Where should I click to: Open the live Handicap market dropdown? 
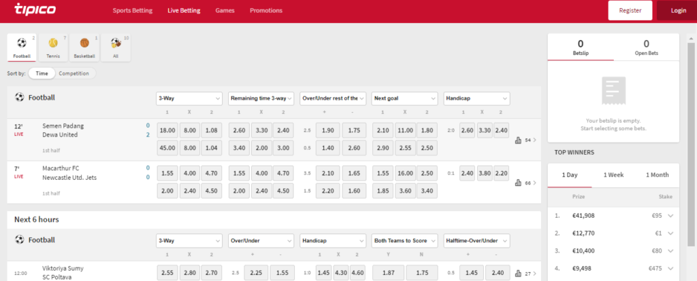pos(477,98)
